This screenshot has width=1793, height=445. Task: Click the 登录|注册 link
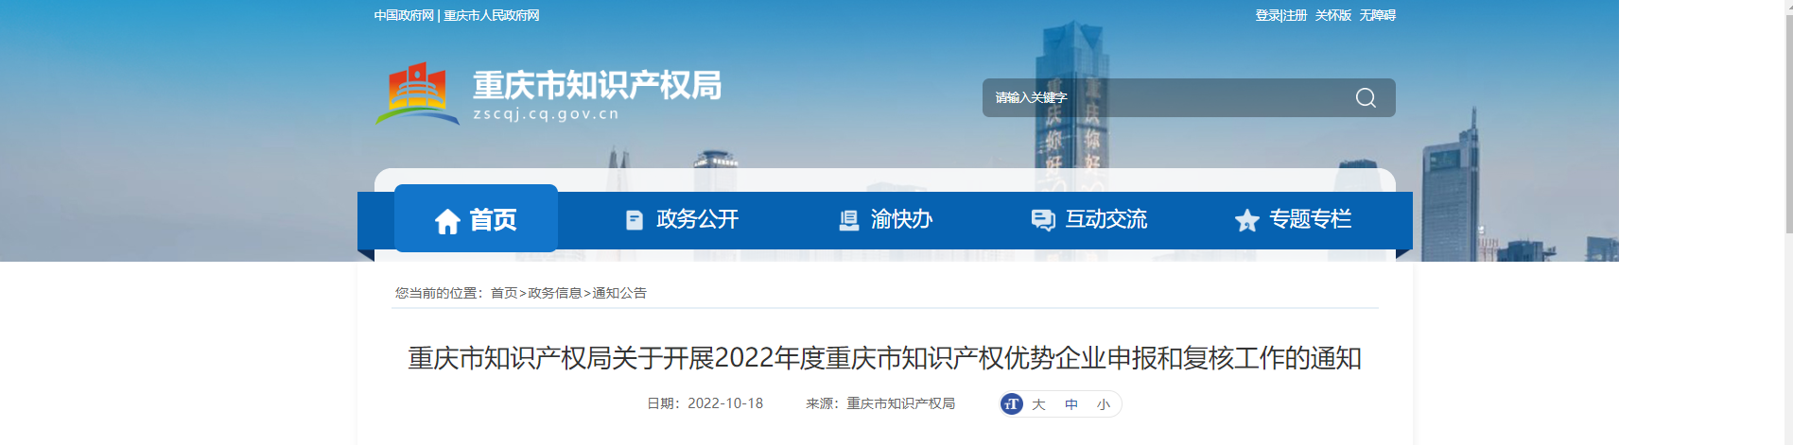(1281, 15)
